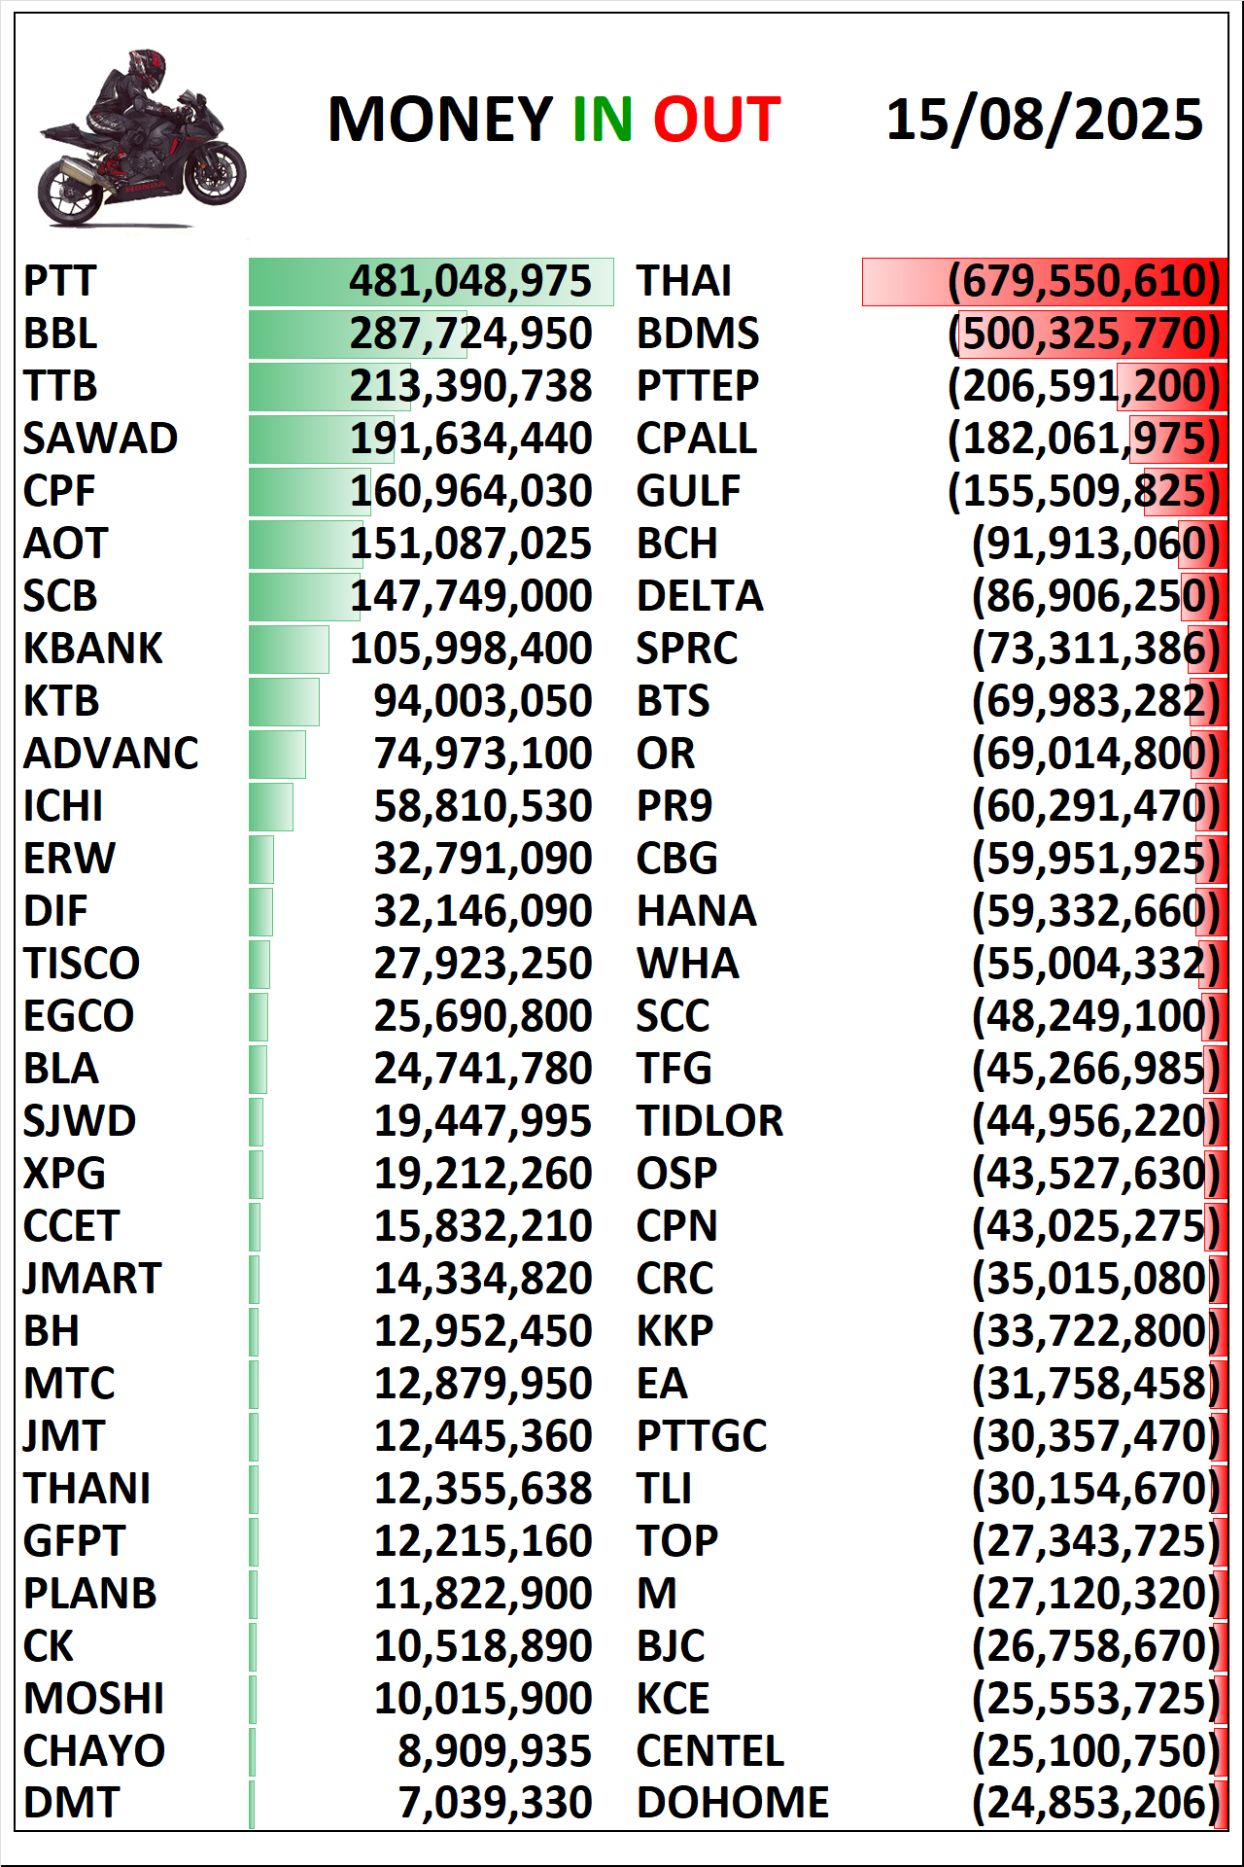This screenshot has width=1244, height=1867.
Task: Select the SAWAD stock row label
Action: [101, 439]
